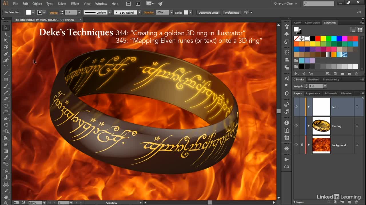Open the stroke weight dropdown in control bar
366x205 pixels.
click(79, 13)
